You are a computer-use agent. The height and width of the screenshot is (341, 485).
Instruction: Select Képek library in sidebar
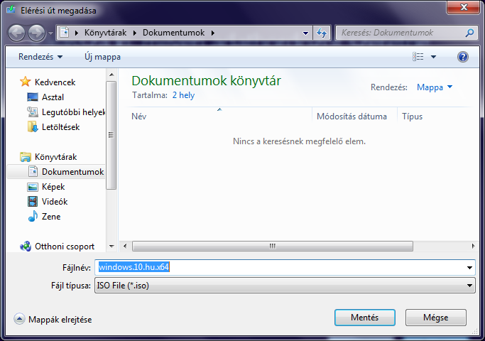coord(53,187)
